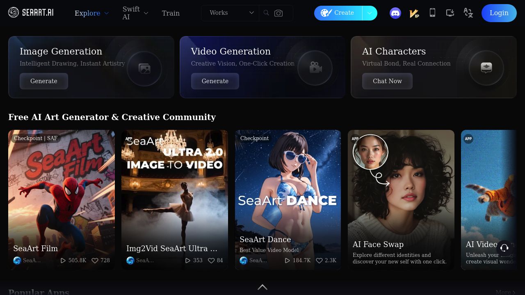Open the SeaArt.AI logo home link

31,13
